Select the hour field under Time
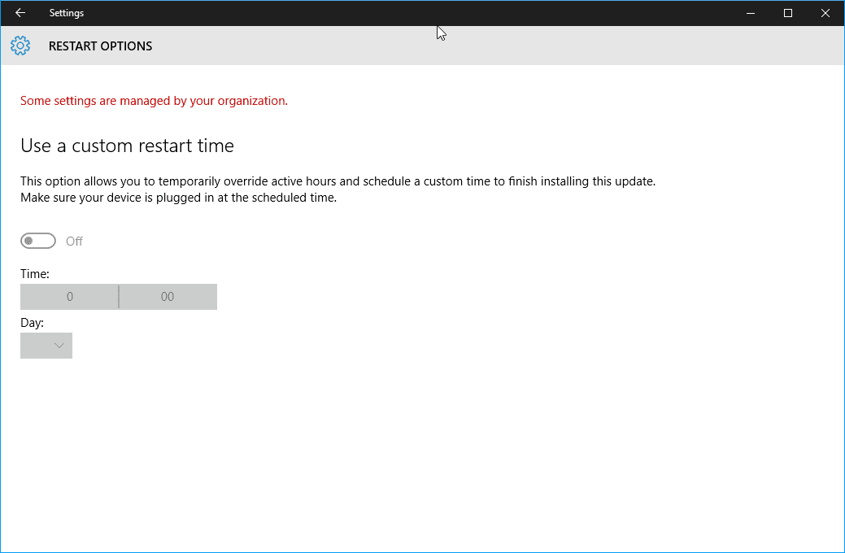Viewport: 845px width, 553px height. coord(69,297)
